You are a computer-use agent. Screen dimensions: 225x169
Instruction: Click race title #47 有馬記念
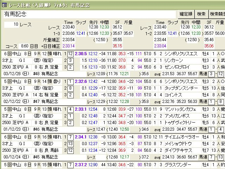pyautogui.click(x=46, y=102)
